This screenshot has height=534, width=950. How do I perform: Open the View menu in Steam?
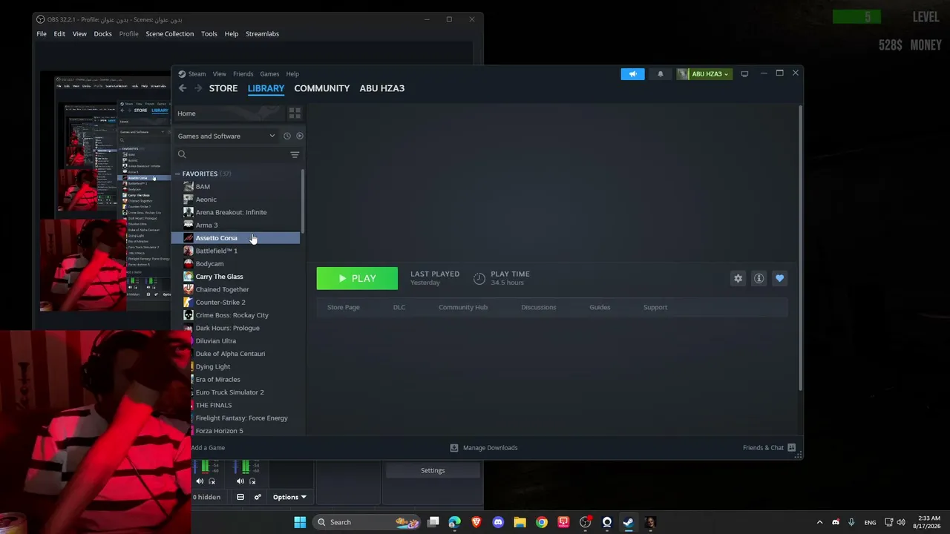click(x=220, y=74)
